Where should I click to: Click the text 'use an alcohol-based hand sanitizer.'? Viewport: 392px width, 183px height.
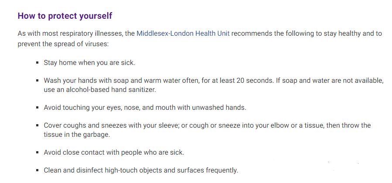100,90
